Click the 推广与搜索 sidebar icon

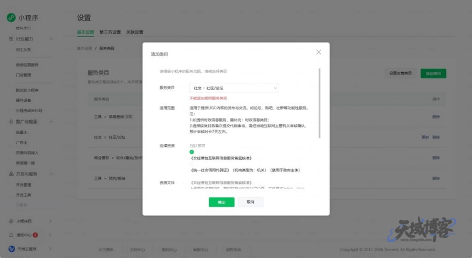(x=11, y=122)
